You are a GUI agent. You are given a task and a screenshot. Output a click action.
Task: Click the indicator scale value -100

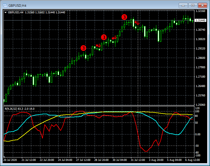point(197,155)
